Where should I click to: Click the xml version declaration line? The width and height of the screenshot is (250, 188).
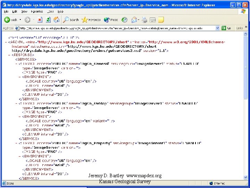tap(44, 38)
